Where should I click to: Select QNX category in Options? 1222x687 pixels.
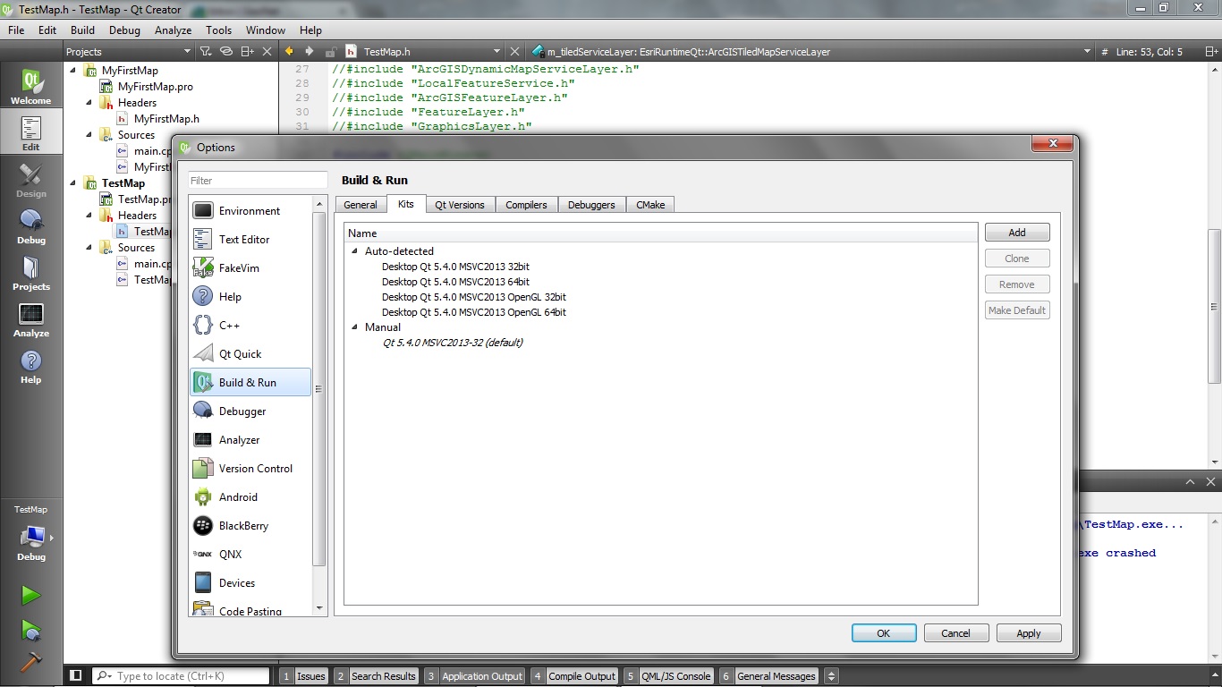pos(250,555)
